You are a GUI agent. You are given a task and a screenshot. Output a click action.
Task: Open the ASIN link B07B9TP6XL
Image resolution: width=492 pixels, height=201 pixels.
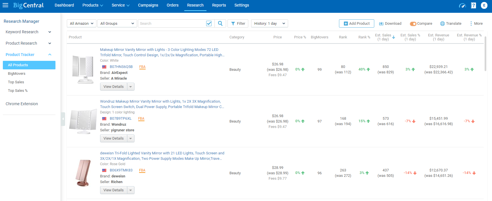pyautogui.click(x=121, y=119)
